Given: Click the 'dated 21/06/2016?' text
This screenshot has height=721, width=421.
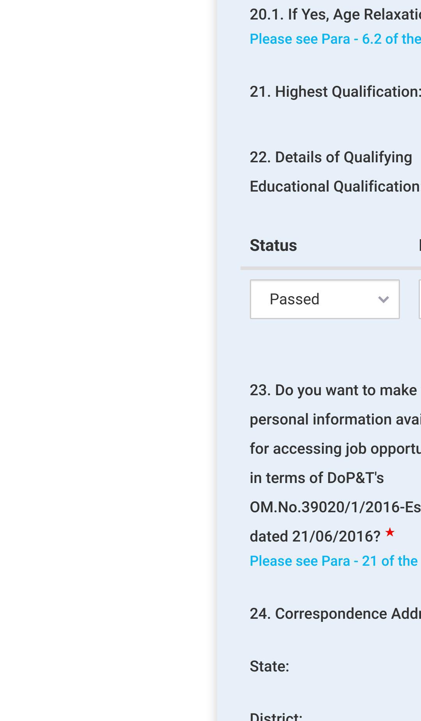Looking at the screenshot, I should click(315, 536).
